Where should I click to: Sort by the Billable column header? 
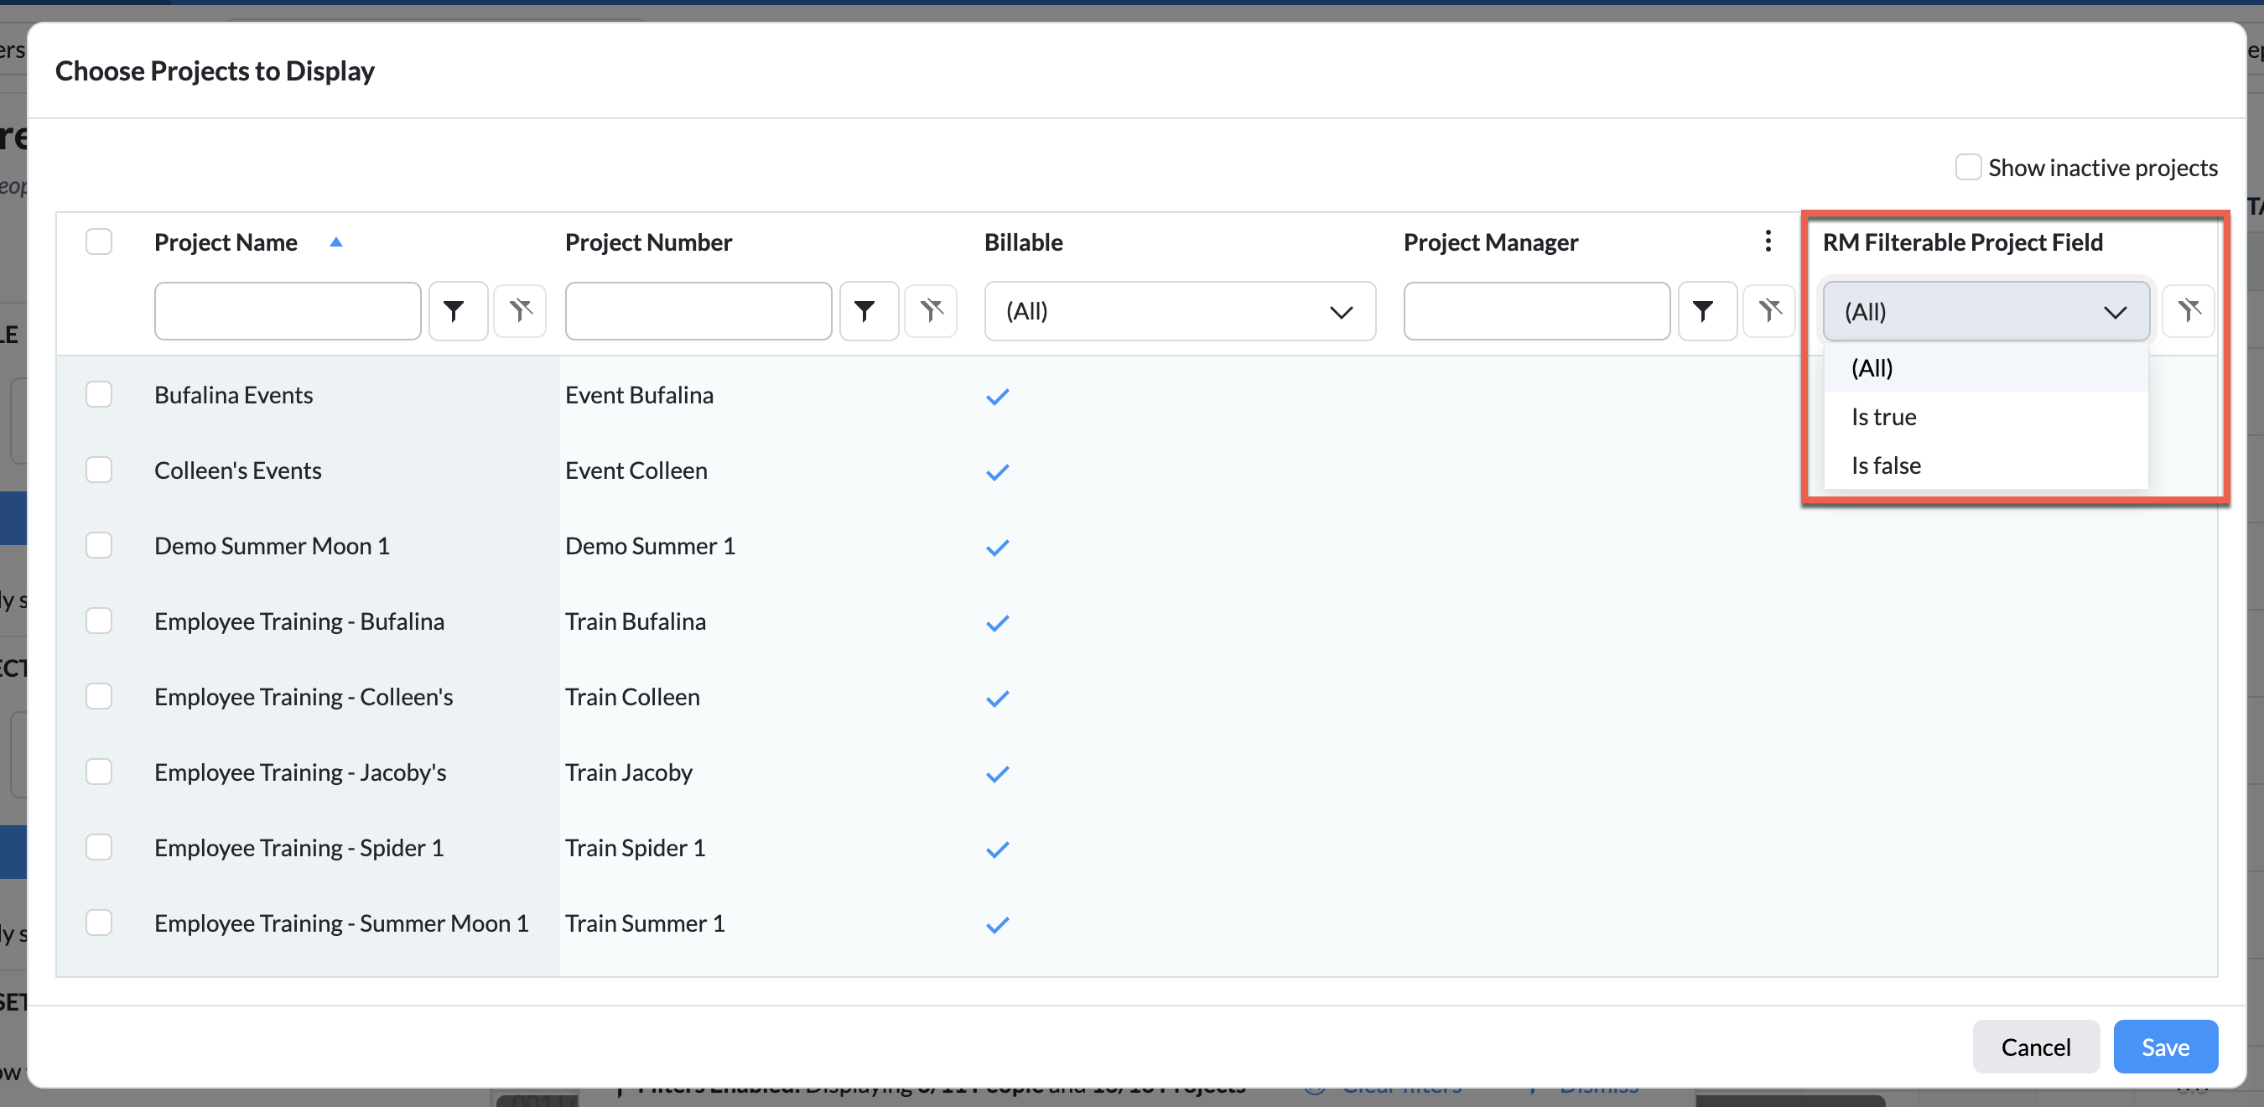pyautogui.click(x=1024, y=242)
